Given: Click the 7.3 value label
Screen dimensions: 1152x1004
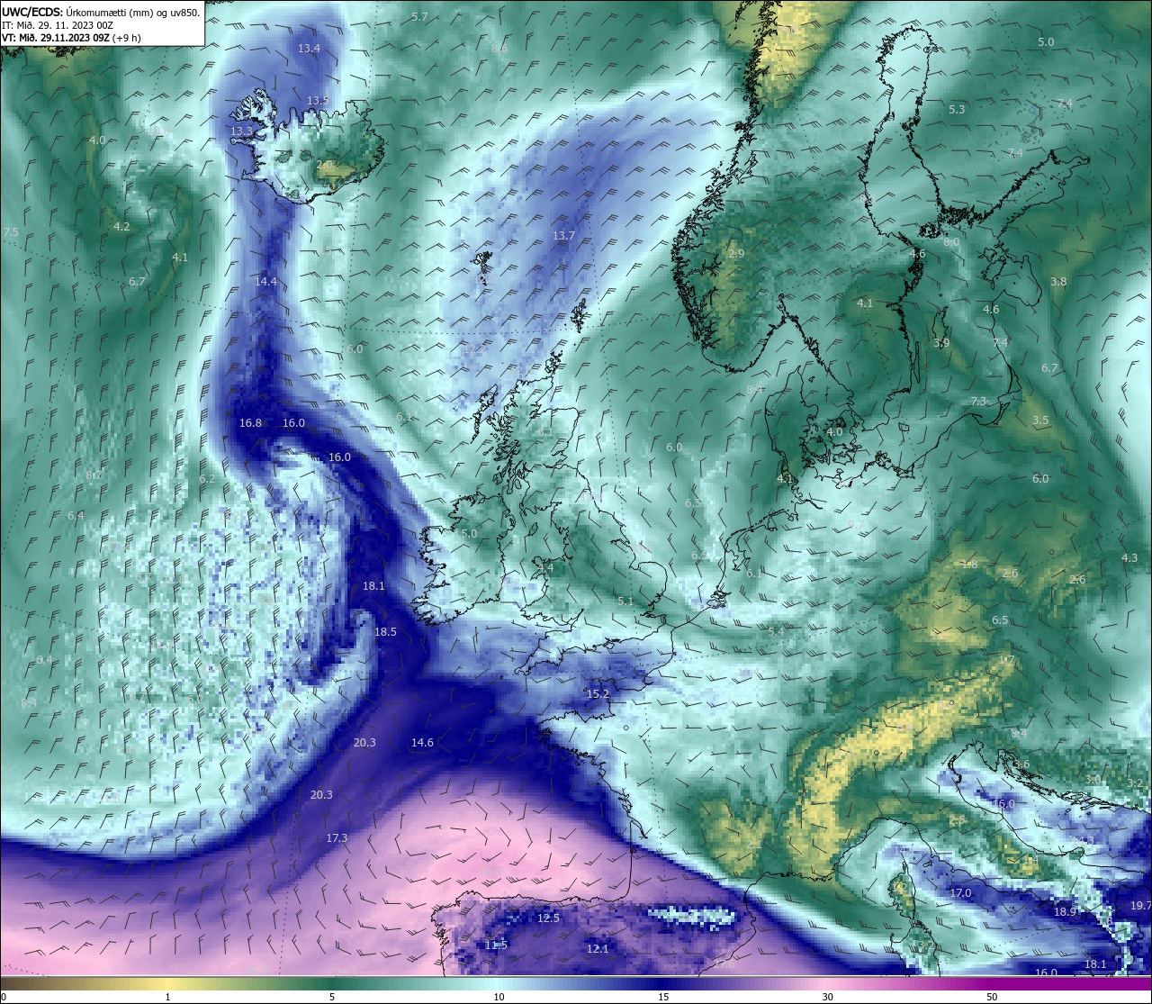Looking at the screenshot, I should pos(979,401).
